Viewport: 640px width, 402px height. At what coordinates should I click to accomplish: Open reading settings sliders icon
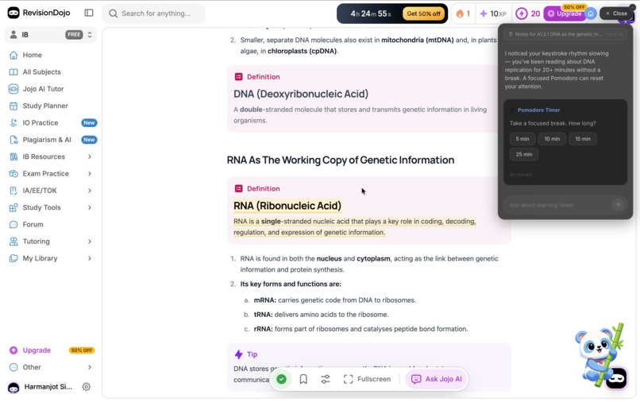coord(326,379)
